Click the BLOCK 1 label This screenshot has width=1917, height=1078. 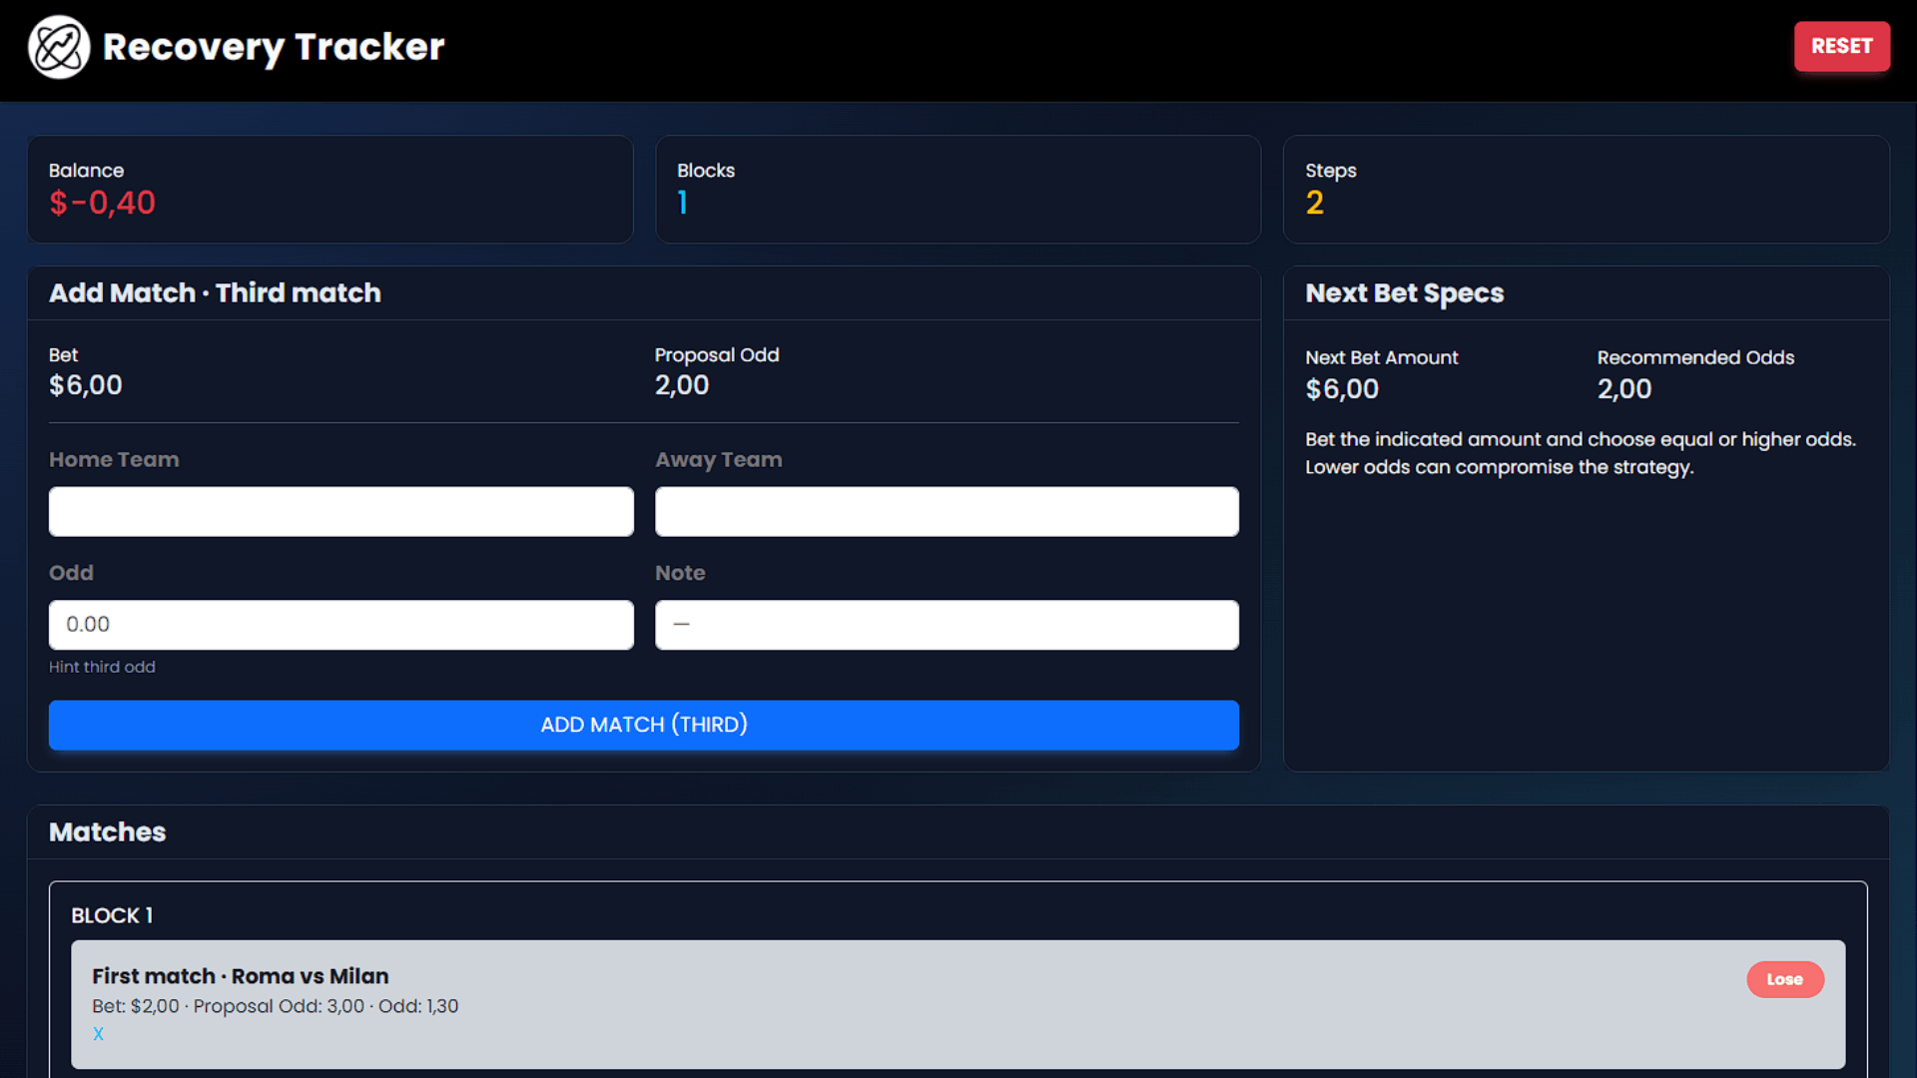(x=112, y=915)
